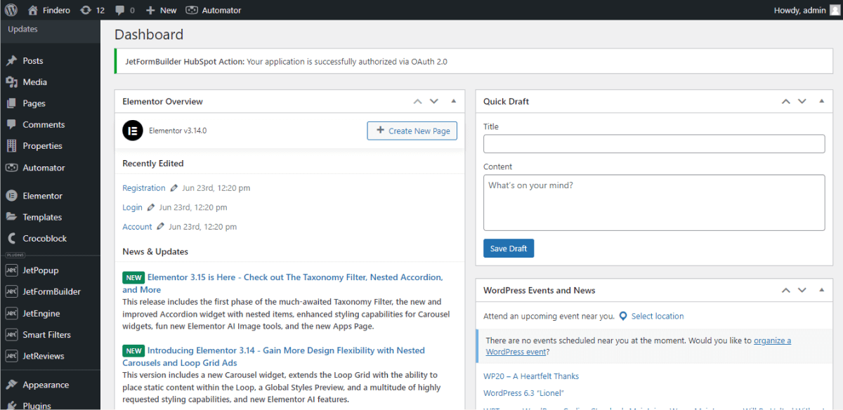Click the up chevron on WordPress Events panel

(785, 290)
